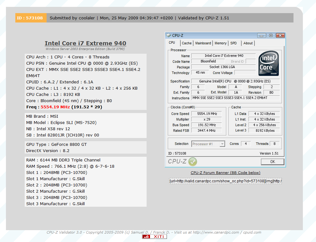Follow the CPU-Z Forum Banner link
Viewport: 316px width, 242px height.
pyautogui.click(x=225, y=173)
